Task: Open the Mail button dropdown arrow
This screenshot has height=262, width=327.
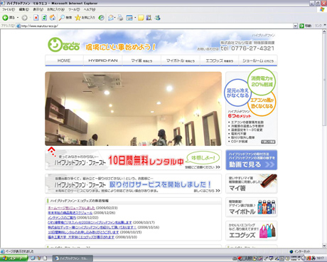Action: coord(115,18)
